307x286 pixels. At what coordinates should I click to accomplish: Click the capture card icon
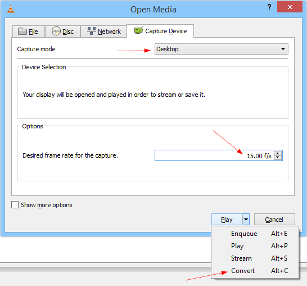(139, 30)
